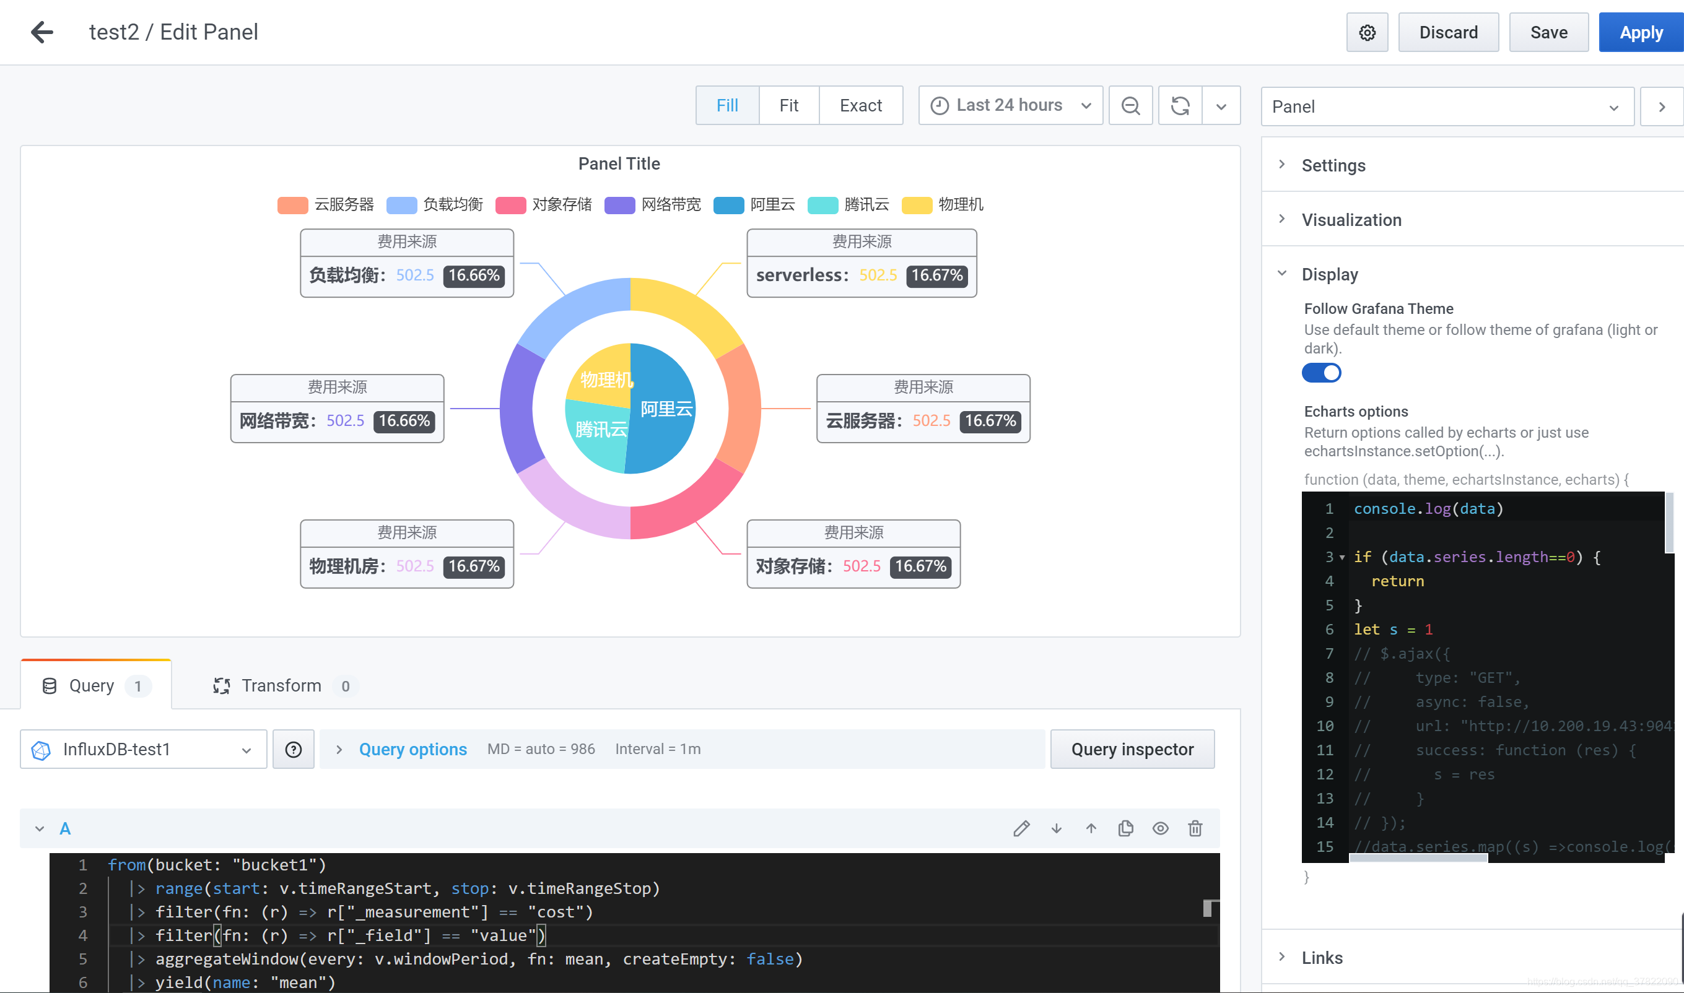Toggle 腾讯云 legend item
Screen dimensions: 1684x993
pyautogui.click(x=849, y=205)
